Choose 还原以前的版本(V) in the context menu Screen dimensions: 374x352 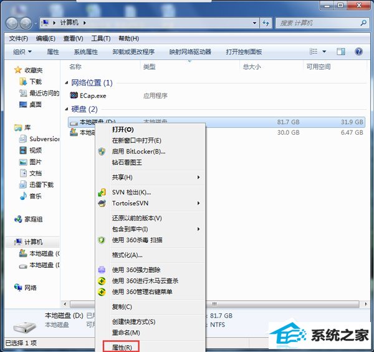(x=137, y=218)
